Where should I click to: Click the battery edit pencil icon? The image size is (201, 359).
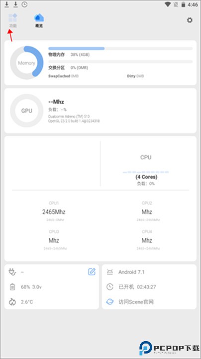coord(92,272)
